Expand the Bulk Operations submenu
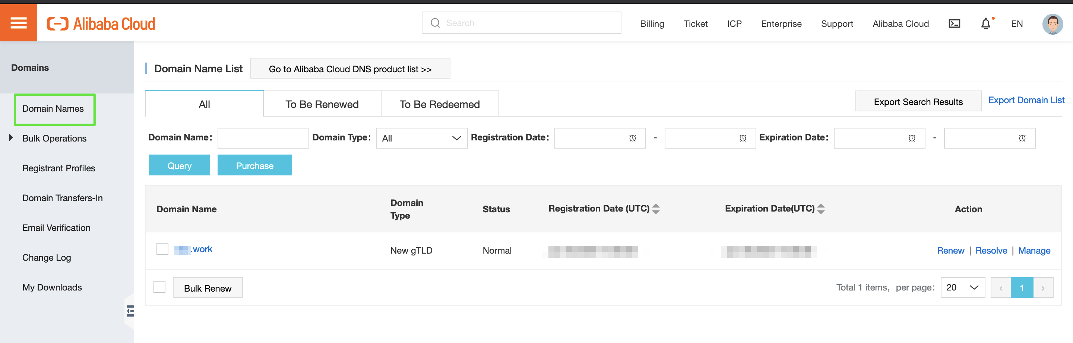Screen dimensions: 1073x343 [11, 138]
